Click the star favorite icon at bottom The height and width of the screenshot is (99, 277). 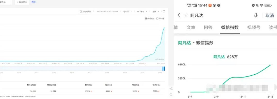(x=171, y=94)
